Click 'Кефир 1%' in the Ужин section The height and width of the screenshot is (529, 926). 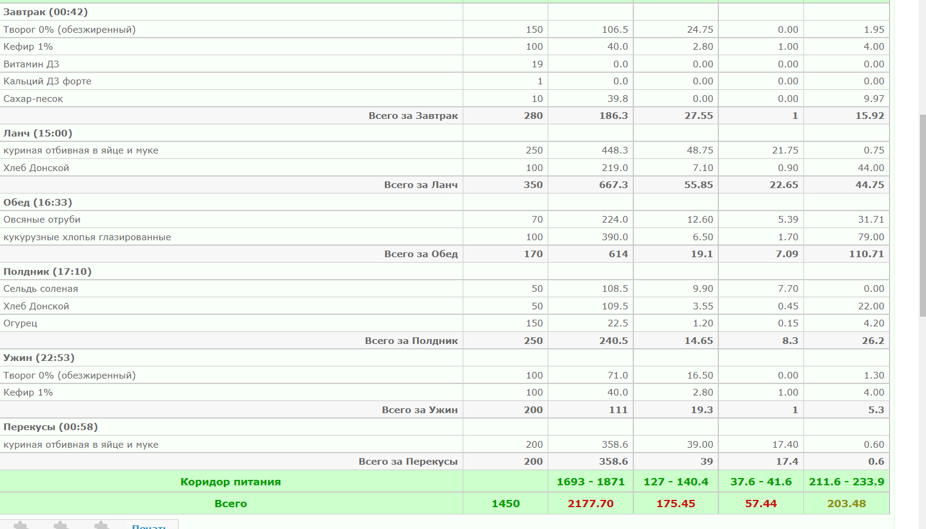28,392
